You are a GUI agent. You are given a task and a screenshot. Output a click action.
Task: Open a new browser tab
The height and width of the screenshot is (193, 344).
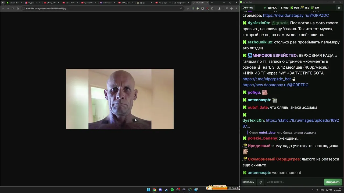pyautogui.click(x=212, y=3)
